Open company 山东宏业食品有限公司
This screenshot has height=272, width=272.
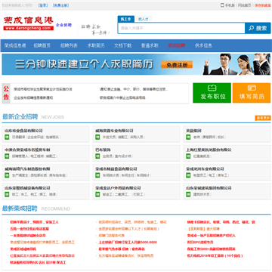pos(23,131)
